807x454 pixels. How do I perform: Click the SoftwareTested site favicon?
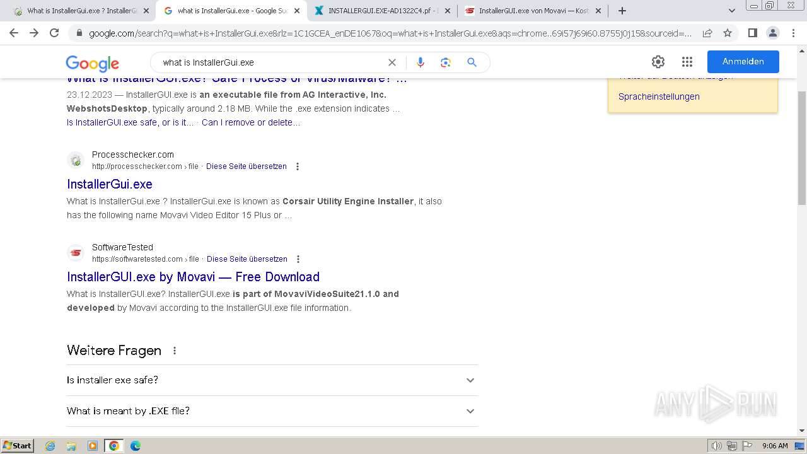pos(76,253)
